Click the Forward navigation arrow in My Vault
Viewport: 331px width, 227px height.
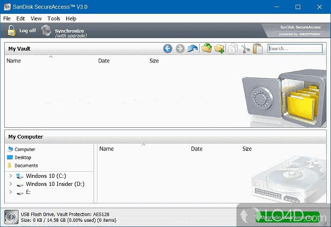point(180,48)
